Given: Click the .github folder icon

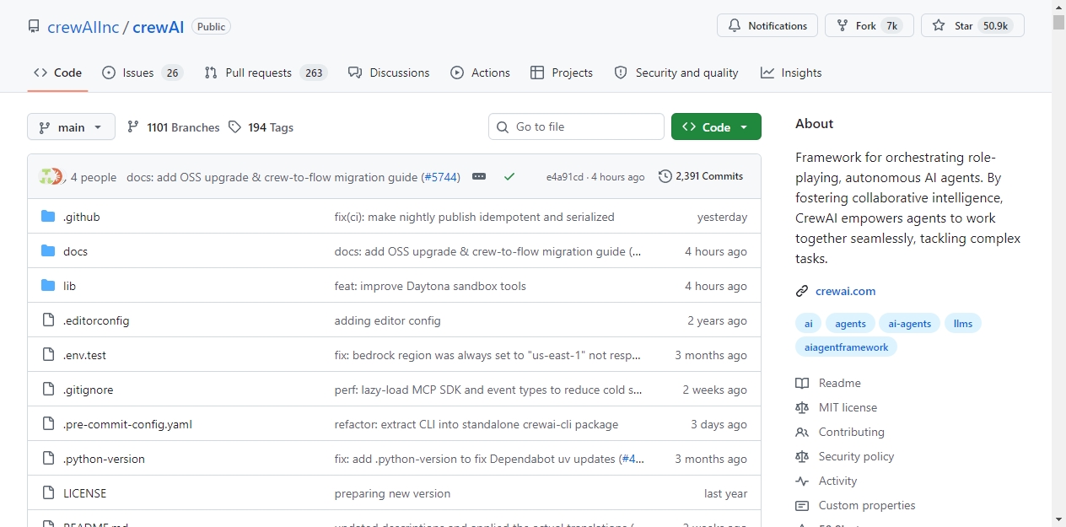Looking at the screenshot, I should point(48,217).
